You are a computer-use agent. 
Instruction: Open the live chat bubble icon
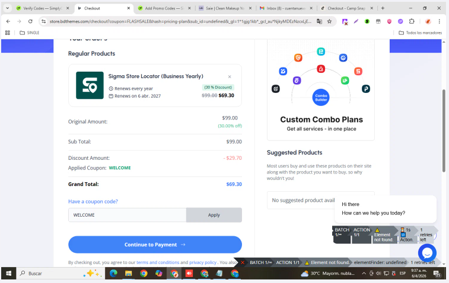(427, 253)
